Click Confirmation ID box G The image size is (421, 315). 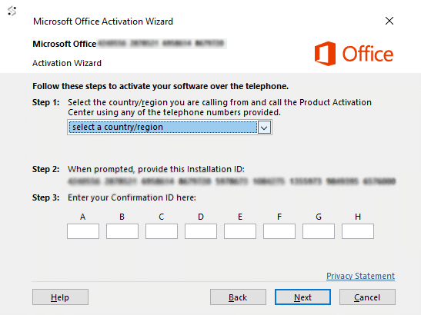tap(319, 231)
